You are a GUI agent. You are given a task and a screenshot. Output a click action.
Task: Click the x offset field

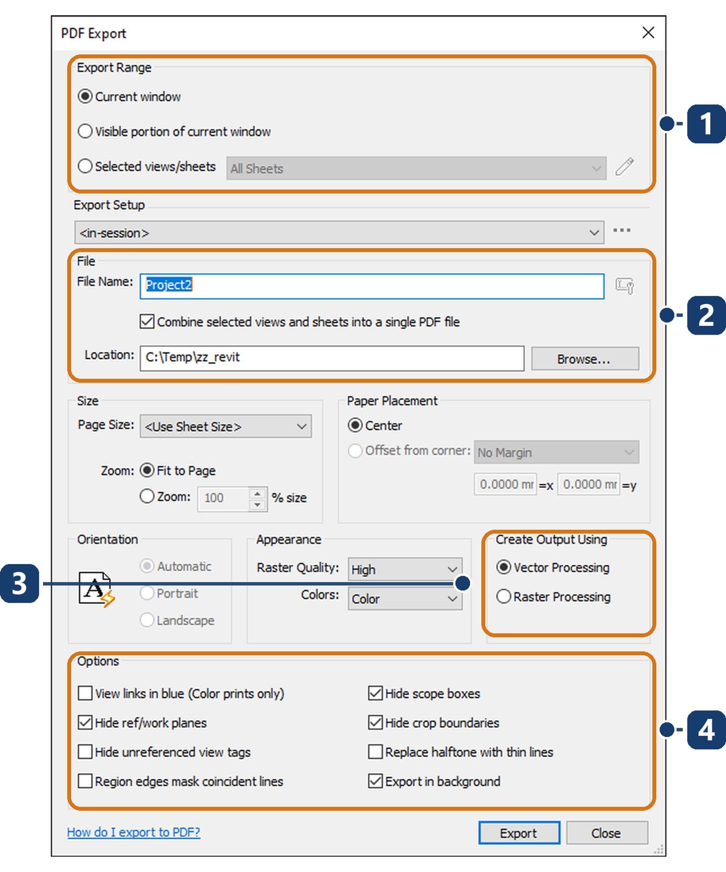click(505, 484)
